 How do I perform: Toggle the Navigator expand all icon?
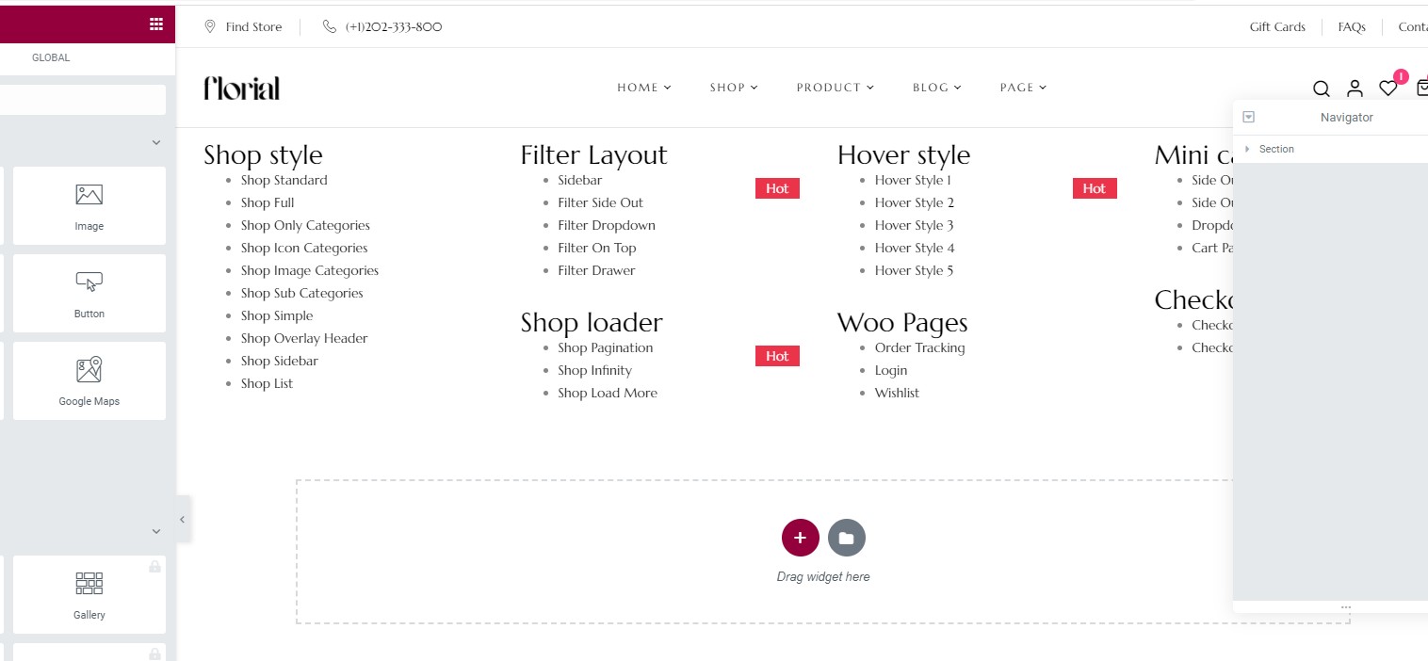tap(1249, 118)
